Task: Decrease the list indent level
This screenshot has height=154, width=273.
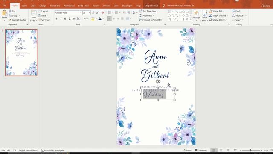Action: 124,12
